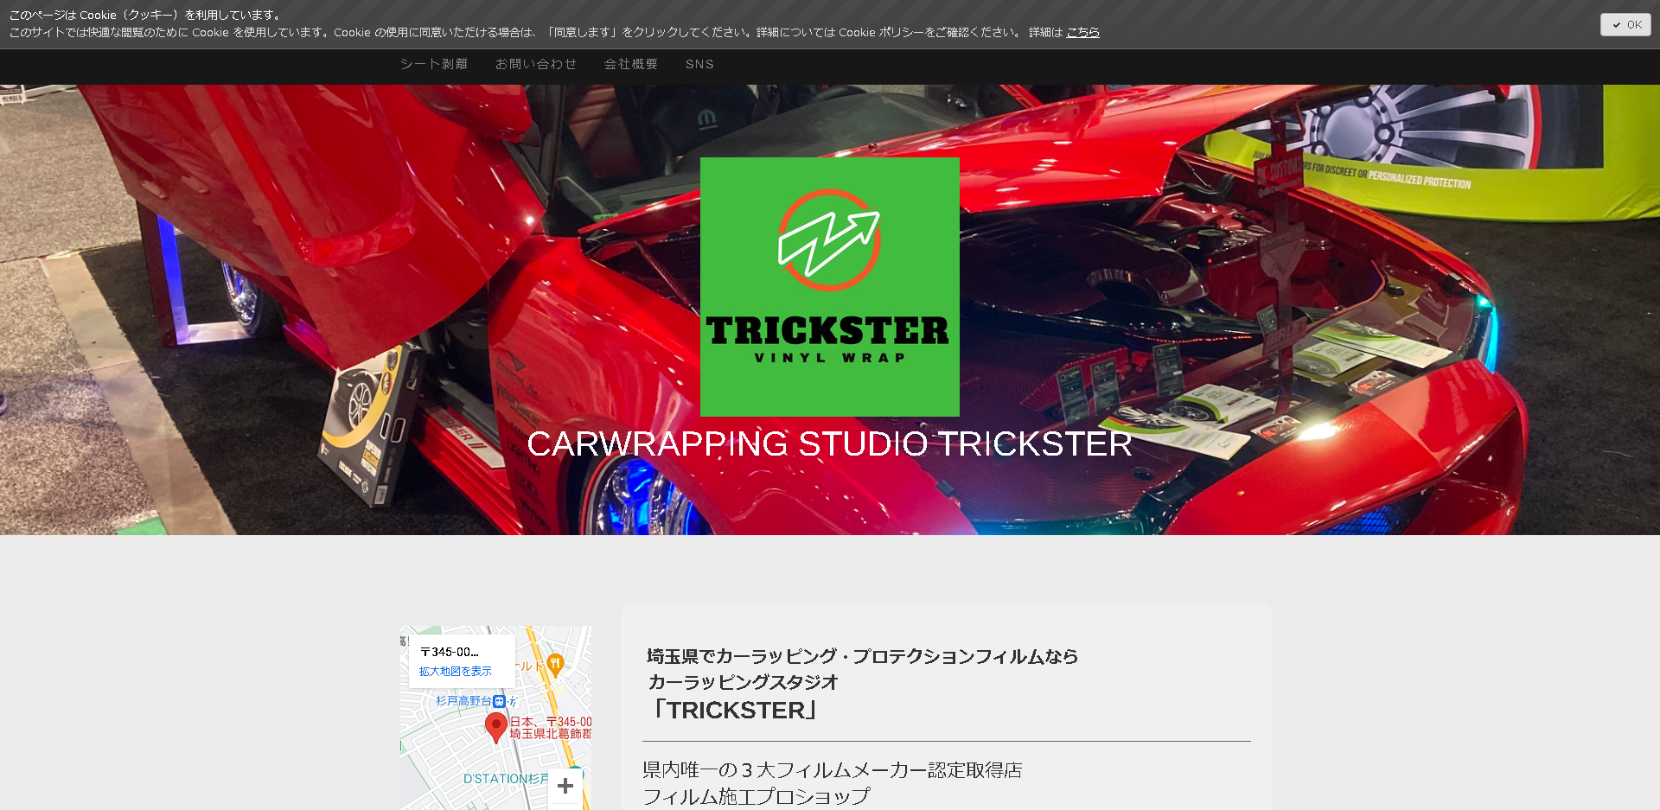The height and width of the screenshot is (810, 1660).
Task: Zoom in on the map with plus
Action: tap(565, 786)
